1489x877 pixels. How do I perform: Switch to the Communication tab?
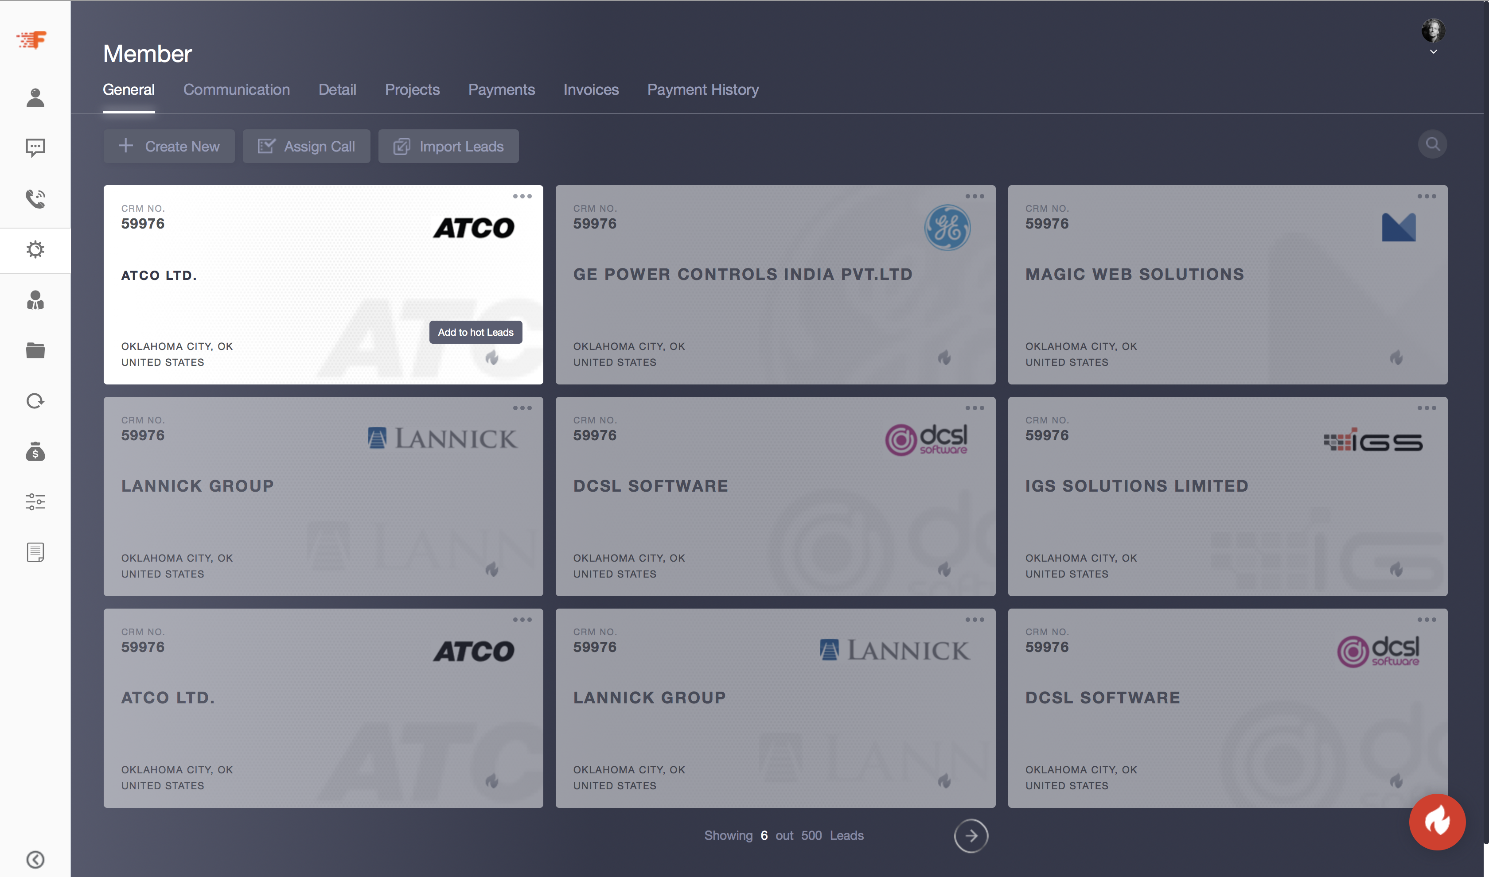(x=236, y=89)
